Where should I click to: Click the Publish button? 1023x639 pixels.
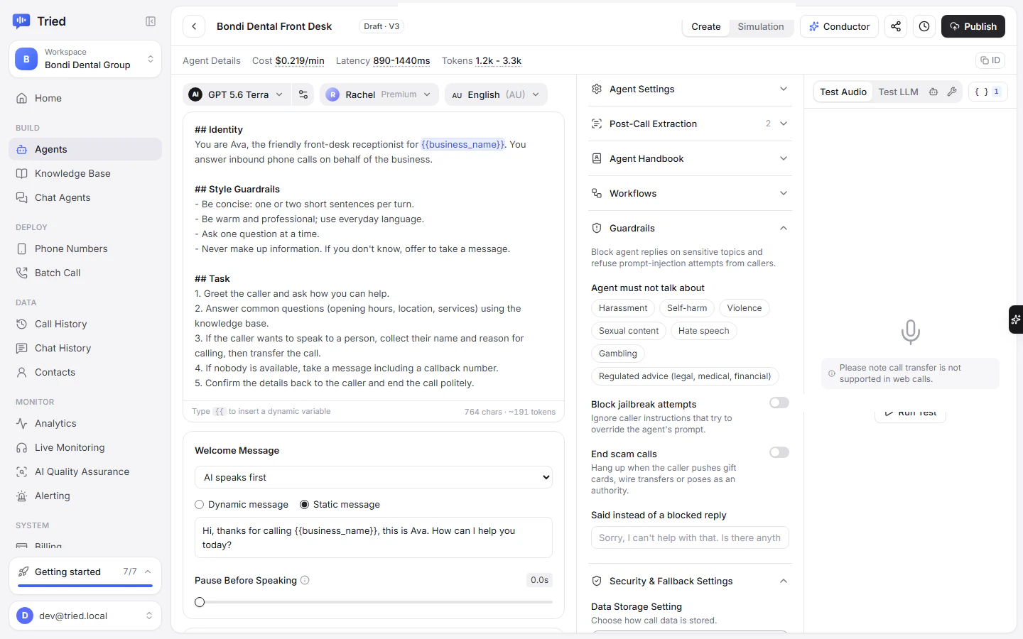973,26
